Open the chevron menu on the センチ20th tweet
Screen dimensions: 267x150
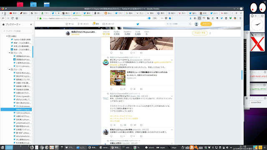(x=172, y=96)
